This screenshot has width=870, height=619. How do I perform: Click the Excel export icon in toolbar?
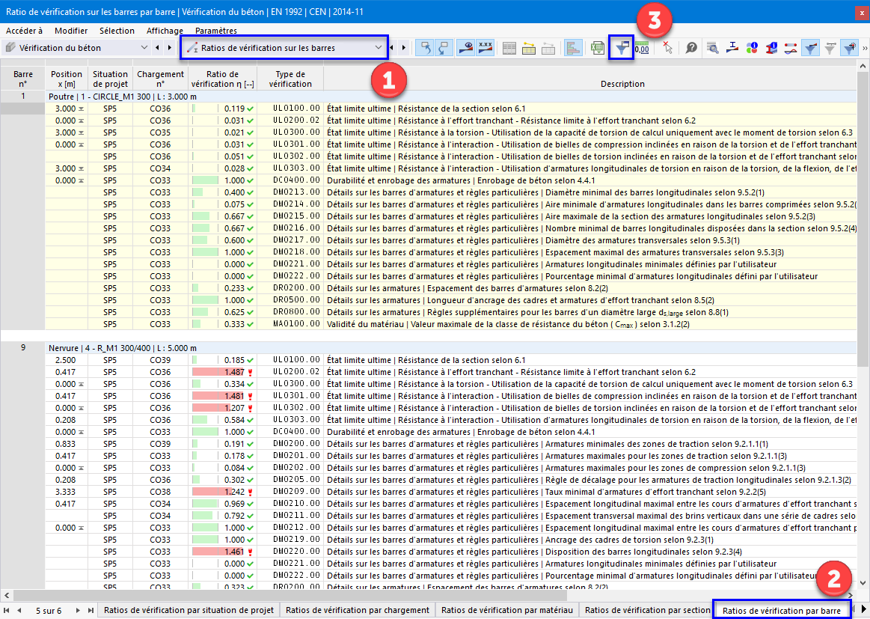(x=597, y=49)
